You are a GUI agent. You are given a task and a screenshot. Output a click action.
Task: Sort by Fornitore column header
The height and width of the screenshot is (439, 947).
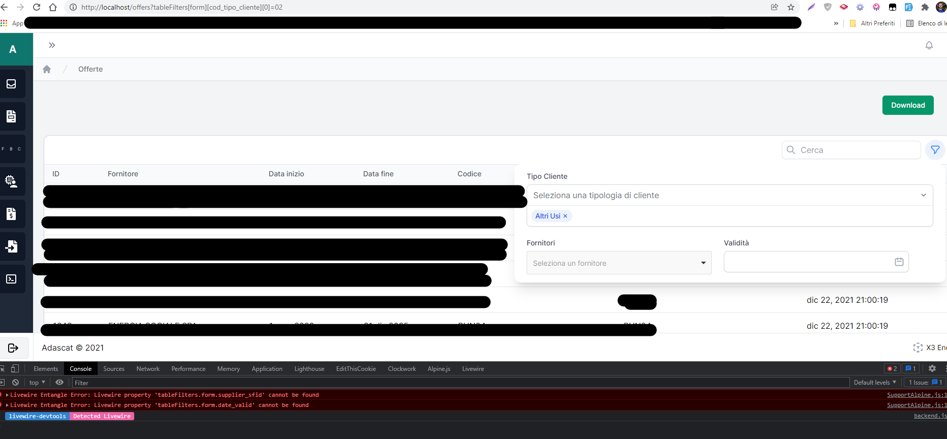coord(123,174)
